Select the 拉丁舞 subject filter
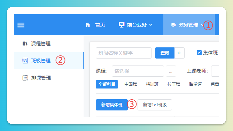 [x=174, y=84]
